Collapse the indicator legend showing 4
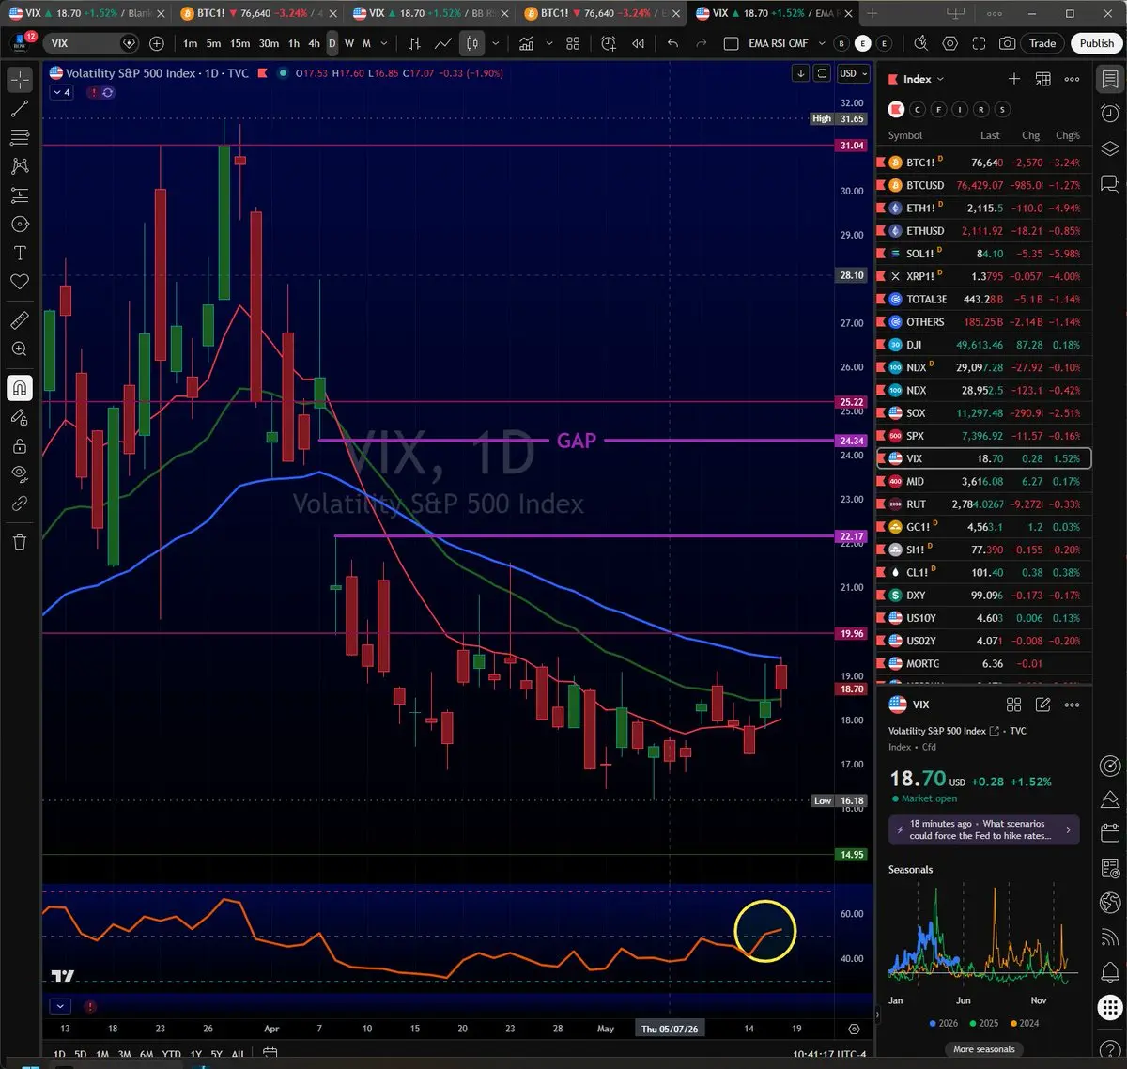1127x1069 pixels. 61,92
